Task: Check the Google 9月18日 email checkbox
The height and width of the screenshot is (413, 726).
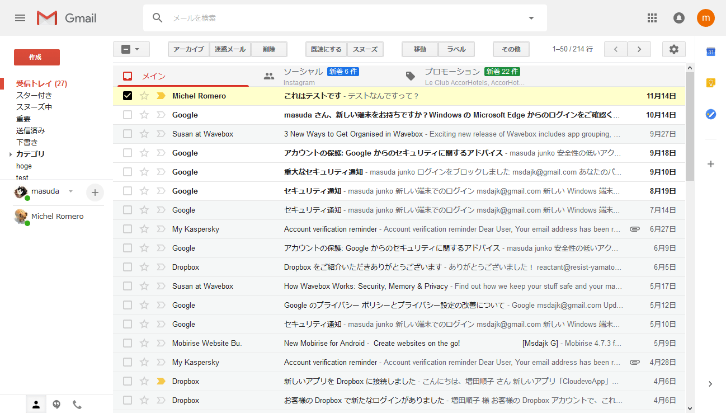Action: coord(128,153)
